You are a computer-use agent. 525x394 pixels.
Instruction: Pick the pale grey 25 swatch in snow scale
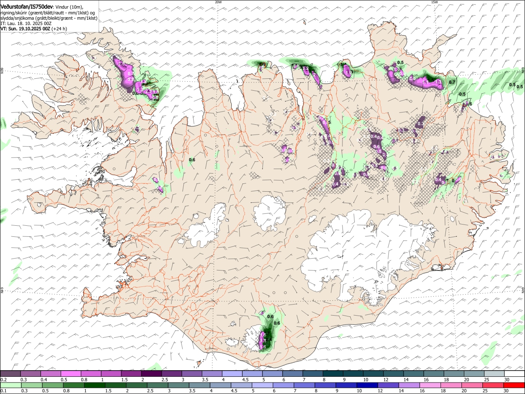[x=494, y=374]
